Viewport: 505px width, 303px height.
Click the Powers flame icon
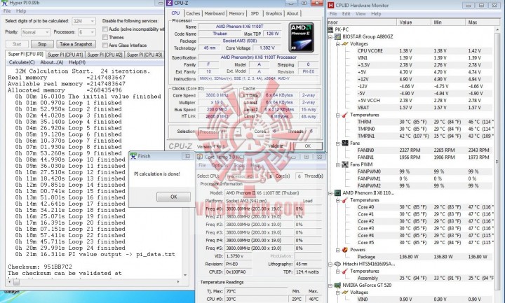coord(345,250)
